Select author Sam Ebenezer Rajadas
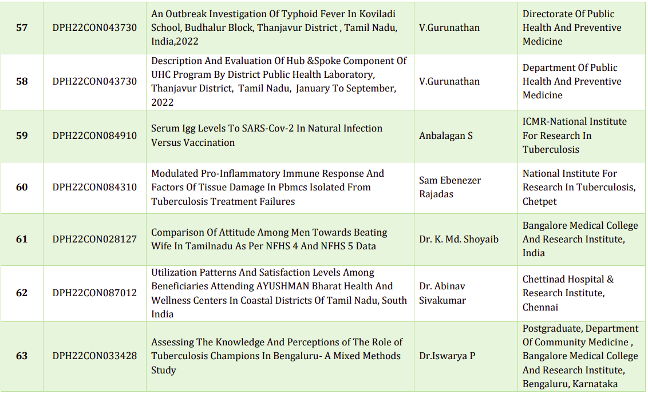The height and width of the screenshot is (394, 648). (x=449, y=187)
